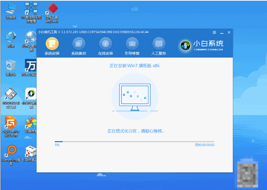Open DiskGenius分区大师 shortcut
The height and width of the screenshot is (190, 267).
[11, 127]
